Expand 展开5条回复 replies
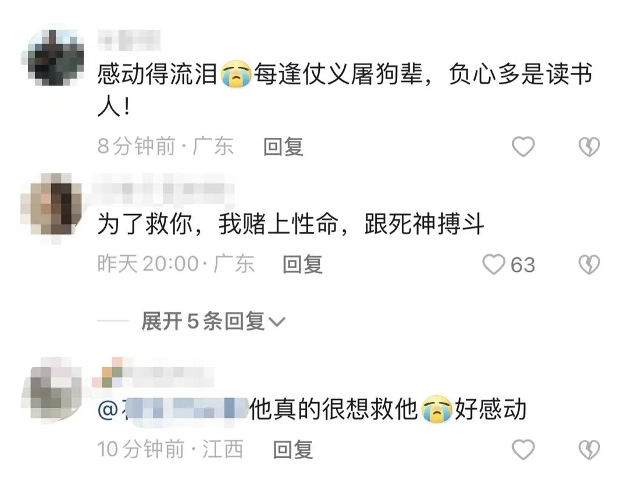The width and height of the screenshot is (628, 490). point(213,321)
